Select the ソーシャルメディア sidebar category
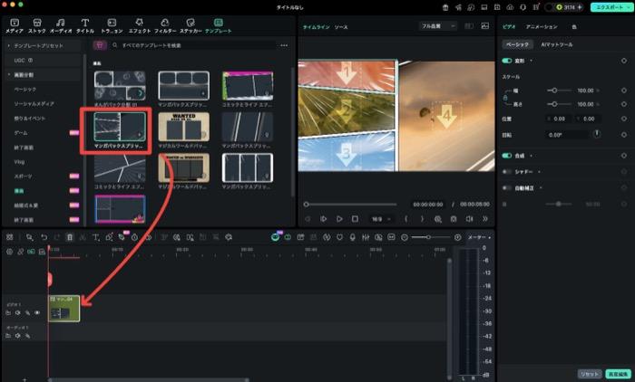 click(34, 104)
